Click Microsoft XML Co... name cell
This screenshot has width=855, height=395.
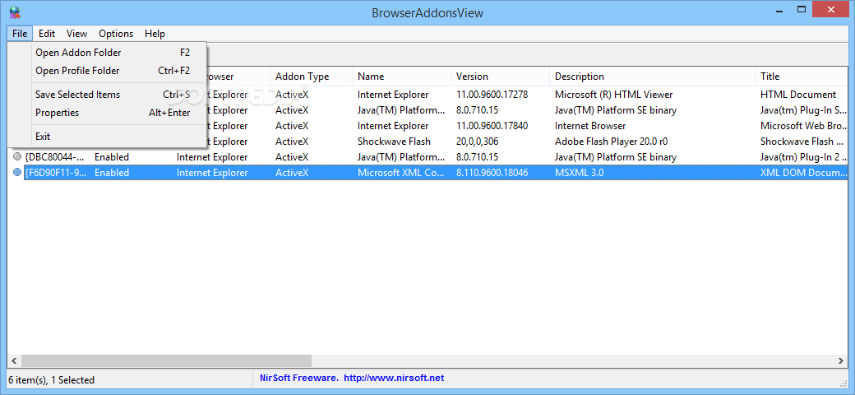[x=401, y=173]
